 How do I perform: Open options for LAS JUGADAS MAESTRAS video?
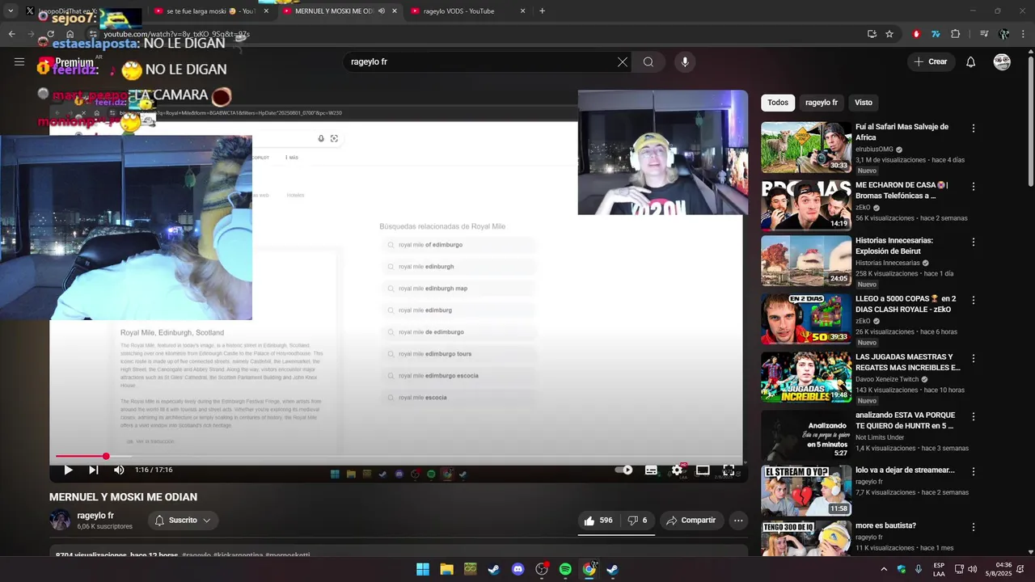pos(974,358)
